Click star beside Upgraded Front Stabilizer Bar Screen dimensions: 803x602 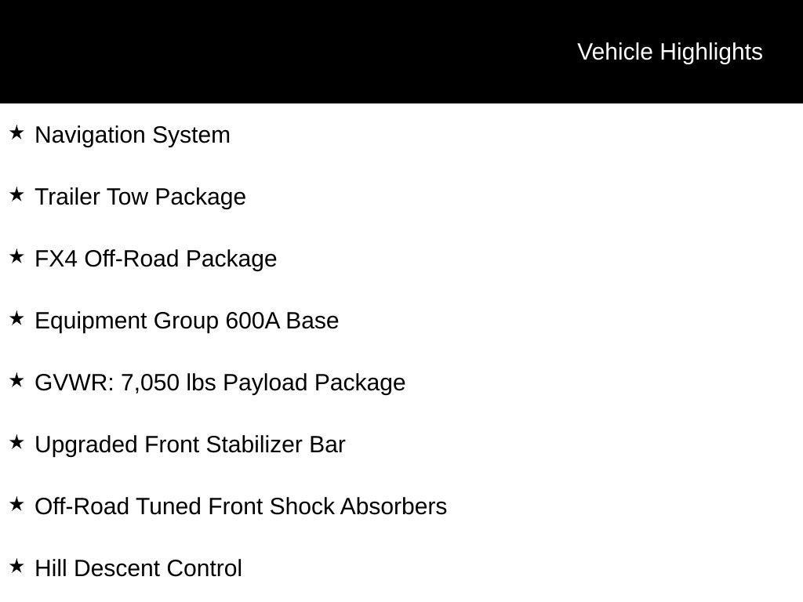coord(16,443)
